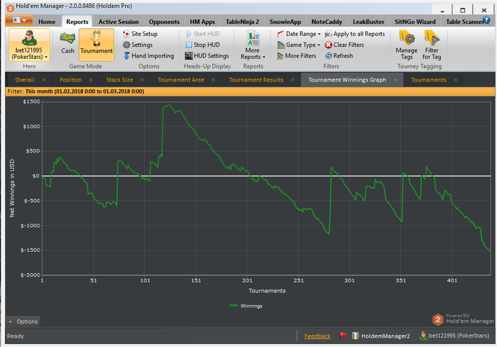
Task: Open the NoteCaddy tab
Action: pos(327,22)
